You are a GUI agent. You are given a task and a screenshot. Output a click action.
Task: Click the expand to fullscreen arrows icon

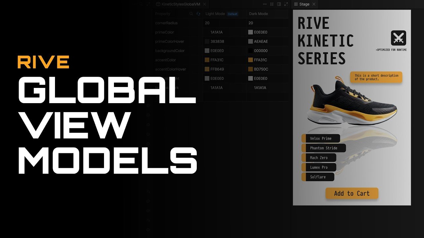[x=286, y=4]
